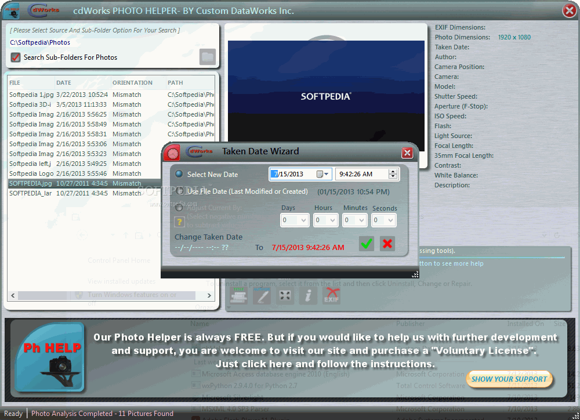Click the date "2/16/2013 5:53:06" cell
Image resolution: width=580 pixels, height=420 pixels.
(x=81, y=144)
